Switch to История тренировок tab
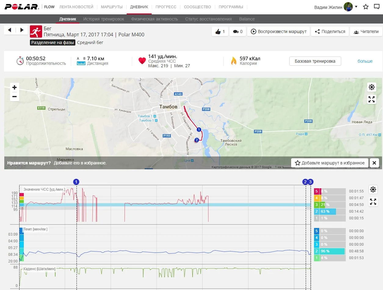This screenshot has height=290, width=383. pos(104,19)
